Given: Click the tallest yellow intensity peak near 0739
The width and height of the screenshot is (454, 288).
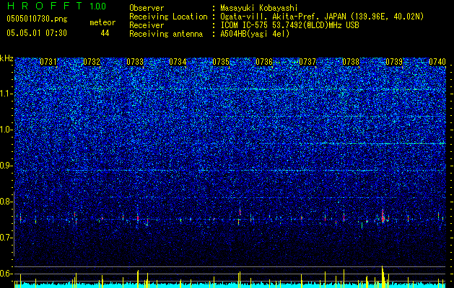Looking at the screenshot, I should pyautogui.click(x=383, y=276).
